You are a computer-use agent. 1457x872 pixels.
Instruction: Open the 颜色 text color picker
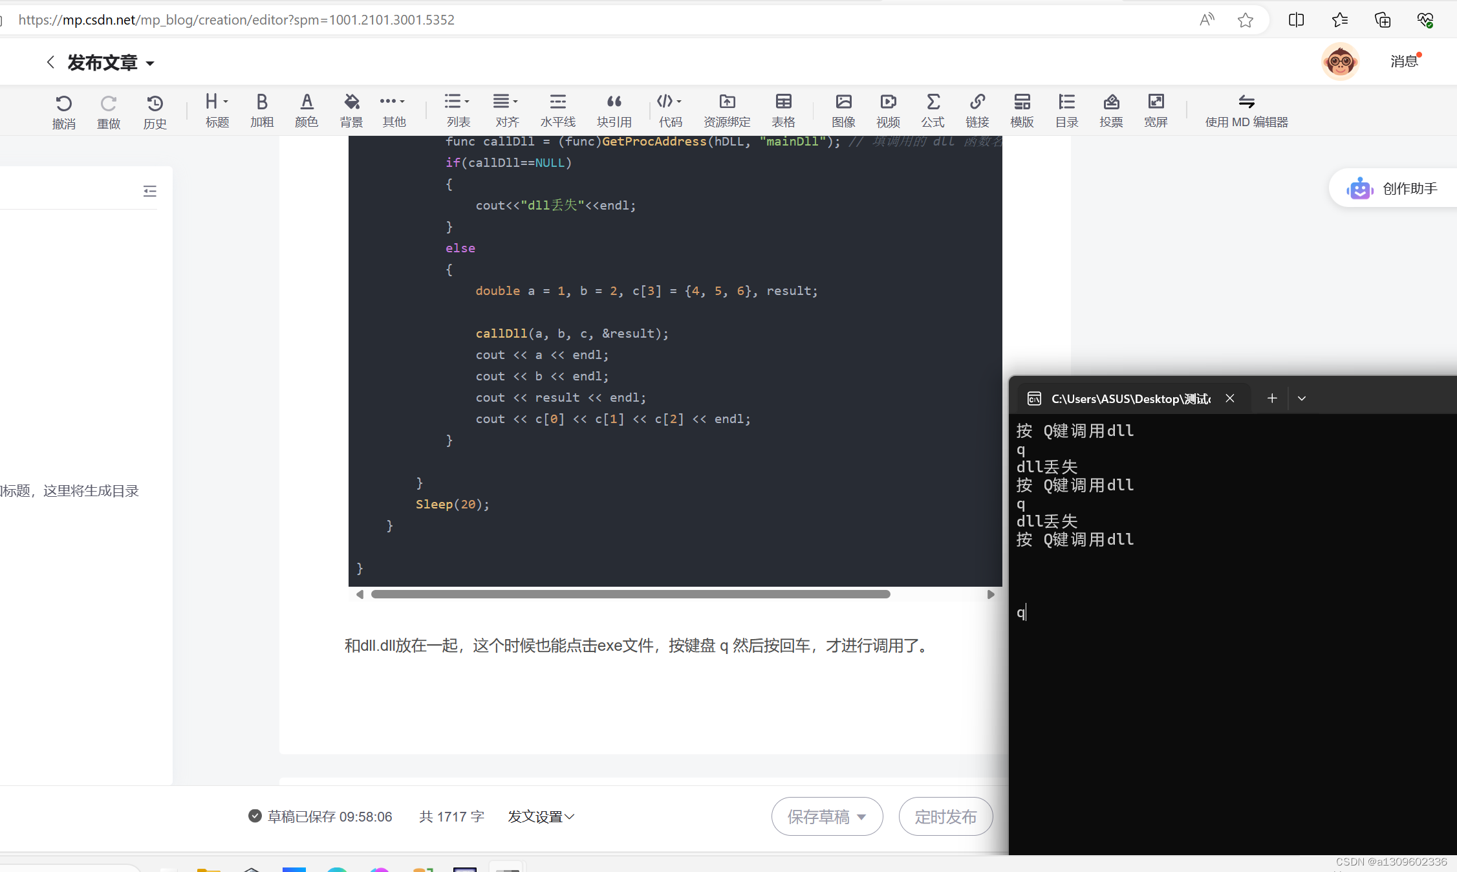pyautogui.click(x=306, y=110)
